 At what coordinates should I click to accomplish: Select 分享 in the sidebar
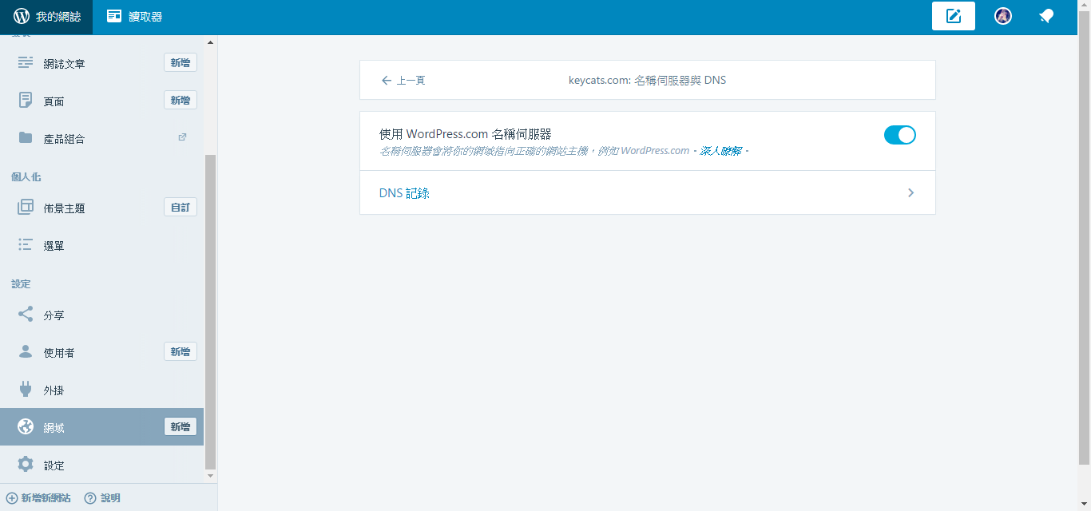[54, 315]
